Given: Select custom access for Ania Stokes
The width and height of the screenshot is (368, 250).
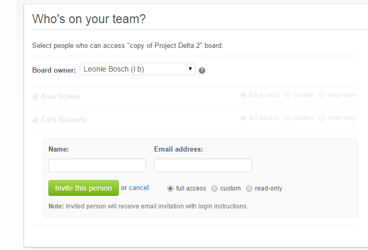Looking at the screenshot, I should 288,95.
